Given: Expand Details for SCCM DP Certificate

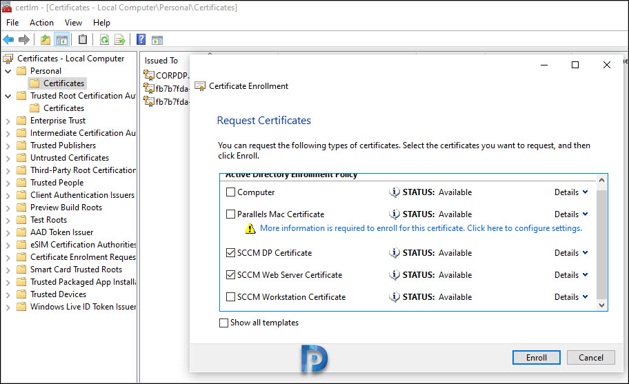Looking at the screenshot, I should click(571, 253).
